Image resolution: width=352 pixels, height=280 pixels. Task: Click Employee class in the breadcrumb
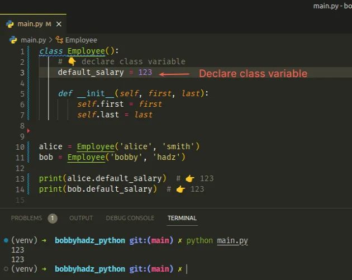tap(81, 40)
